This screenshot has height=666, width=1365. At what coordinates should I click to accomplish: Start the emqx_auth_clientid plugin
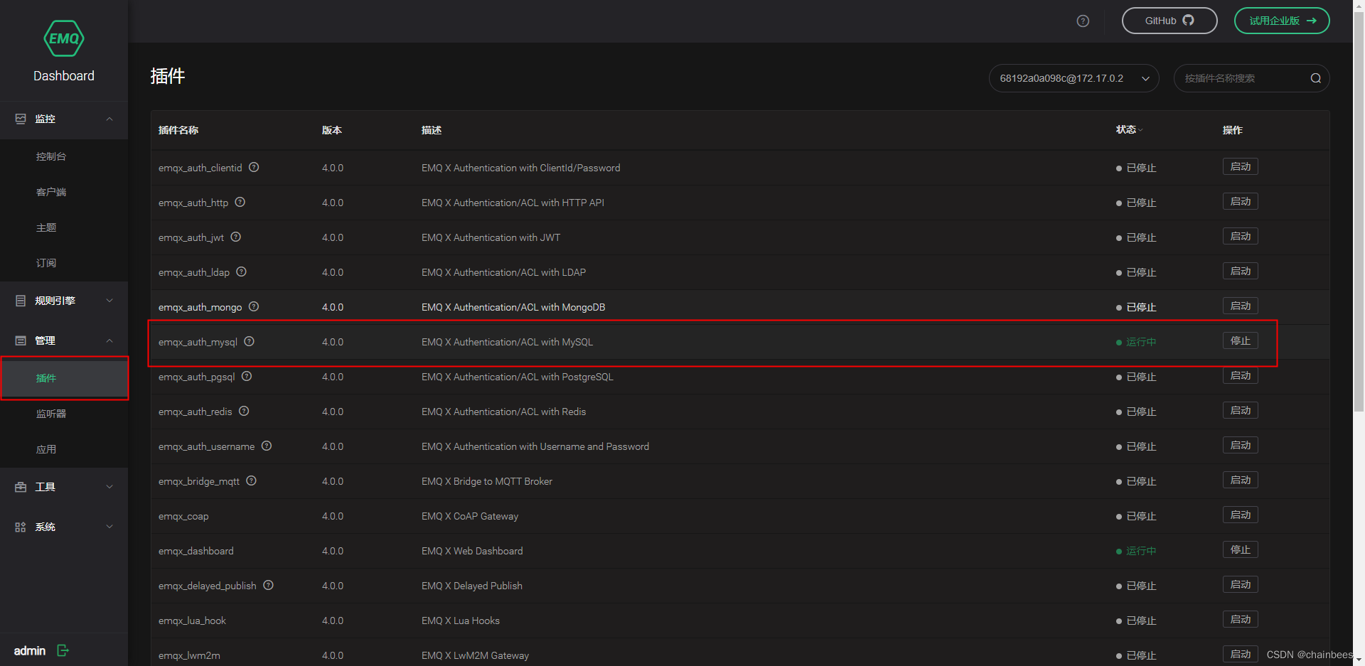tap(1241, 166)
